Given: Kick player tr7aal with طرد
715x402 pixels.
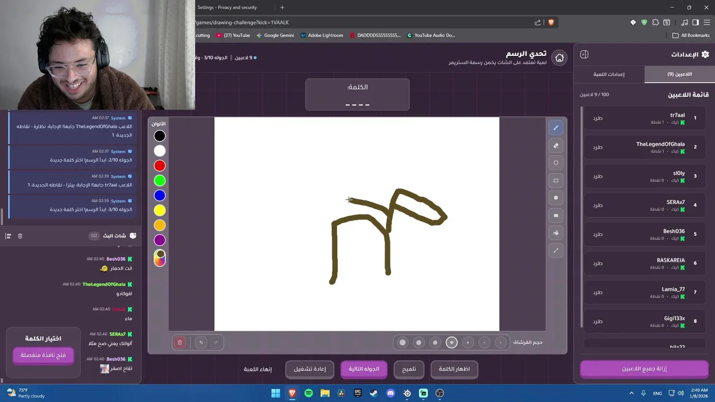Looking at the screenshot, I should click(598, 118).
